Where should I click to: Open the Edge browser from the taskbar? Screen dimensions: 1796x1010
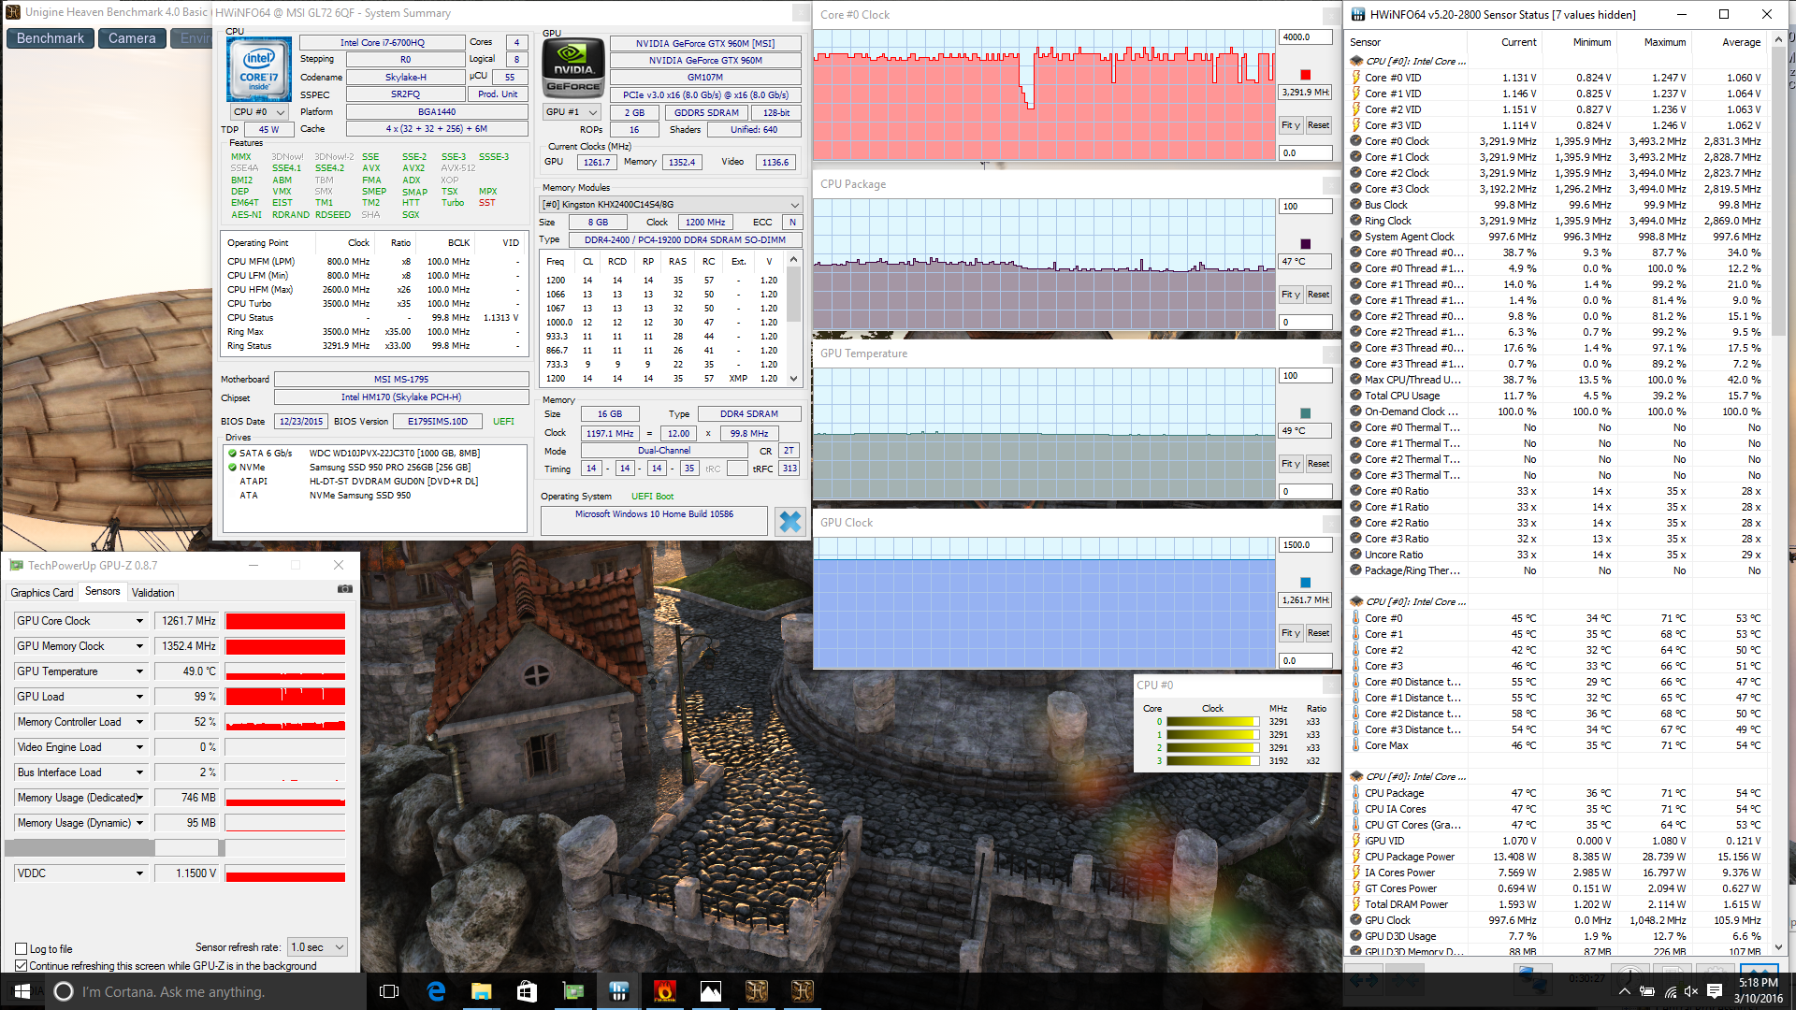436,991
